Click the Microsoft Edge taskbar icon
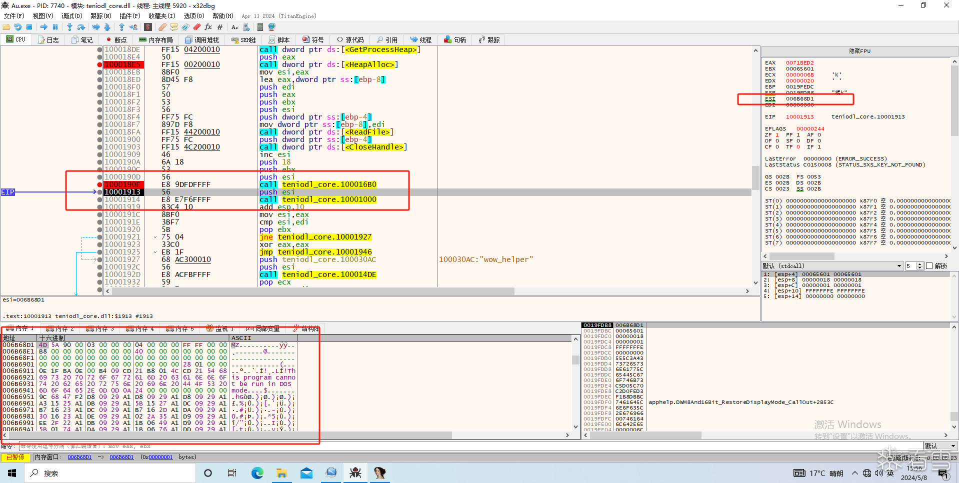 tap(257, 473)
